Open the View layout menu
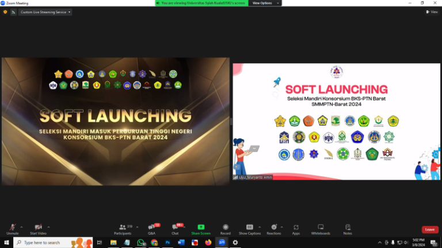Image resolution: width=442 pixels, height=248 pixels. pyautogui.click(x=432, y=12)
